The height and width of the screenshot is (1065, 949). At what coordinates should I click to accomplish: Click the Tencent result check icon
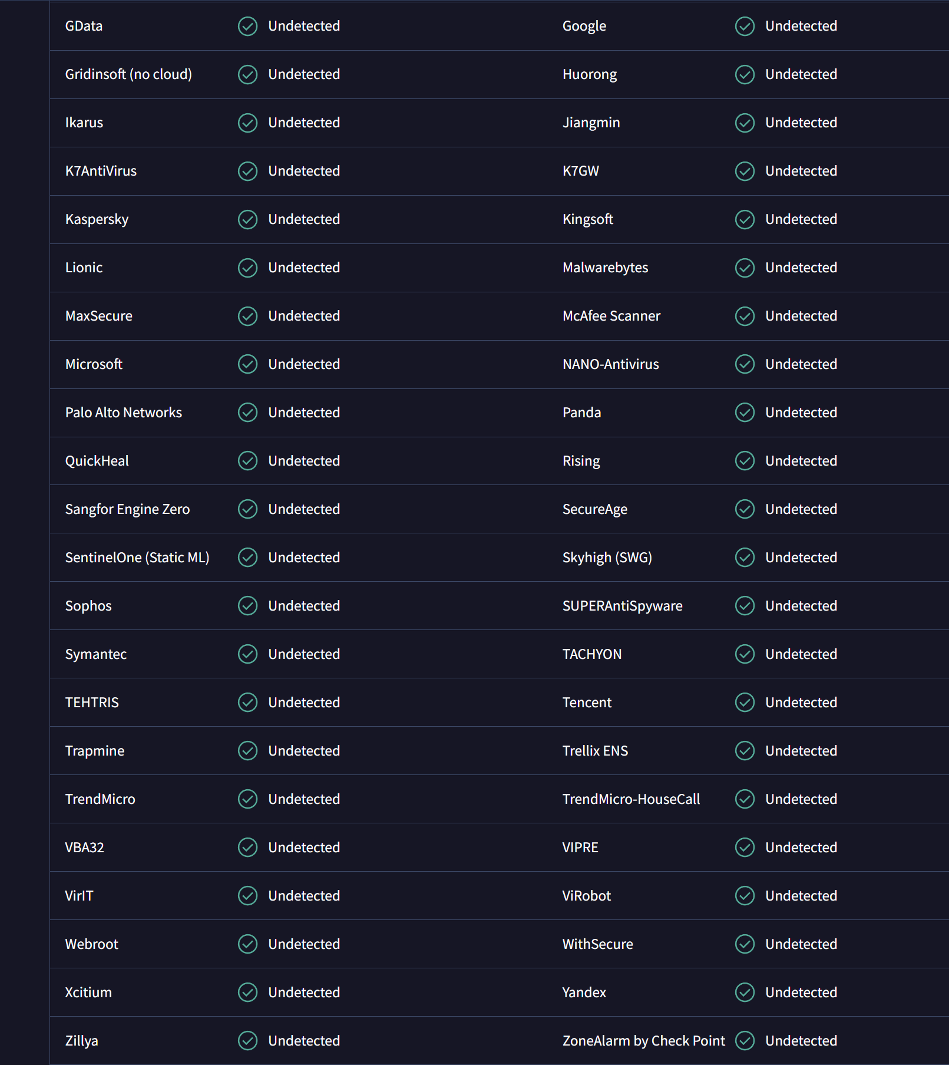[745, 703]
